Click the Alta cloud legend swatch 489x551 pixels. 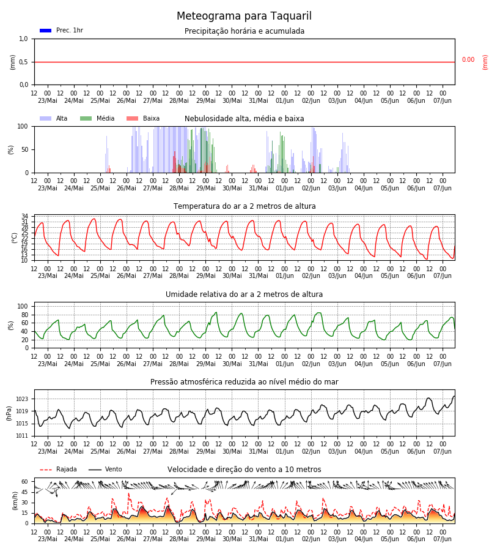[x=46, y=118]
